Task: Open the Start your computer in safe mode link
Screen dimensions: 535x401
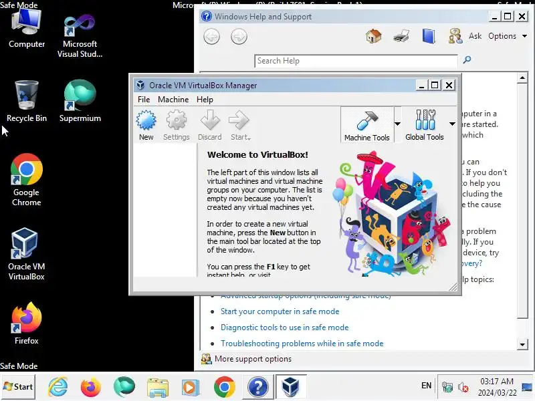Action: [280, 311]
